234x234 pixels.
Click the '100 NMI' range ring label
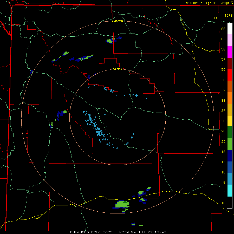tap(118, 21)
